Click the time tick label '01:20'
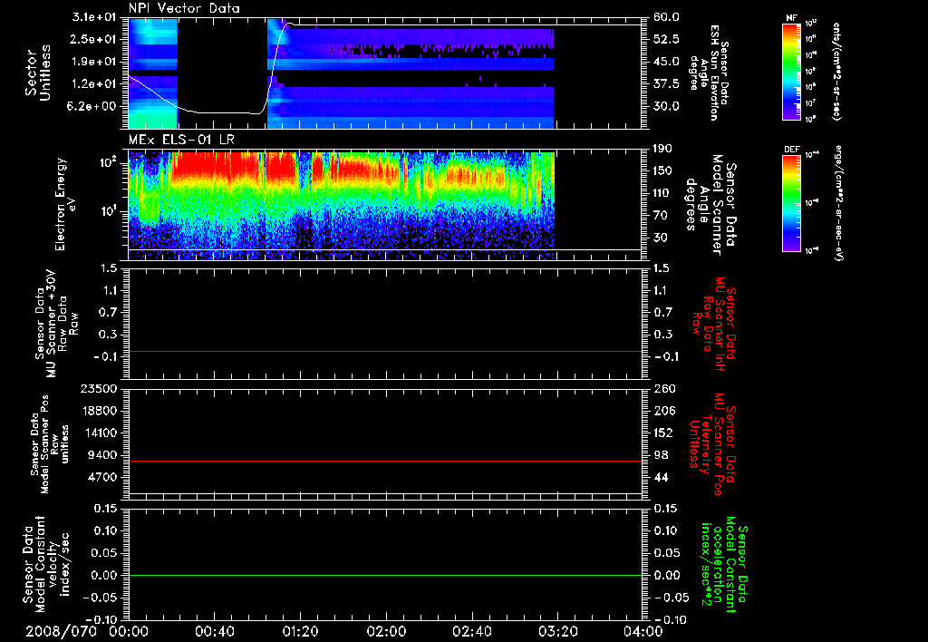Viewport: 928px width, 642px height. (x=300, y=631)
